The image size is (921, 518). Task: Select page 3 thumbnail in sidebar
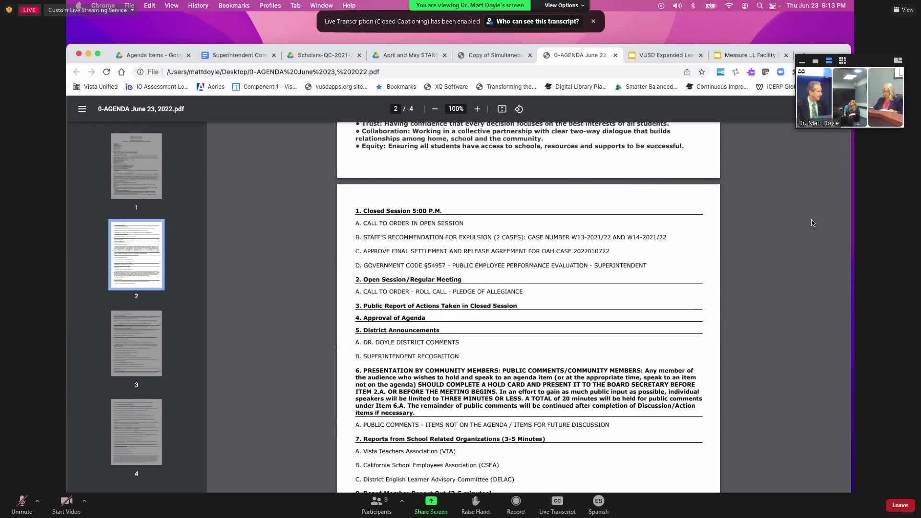tap(136, 343)
